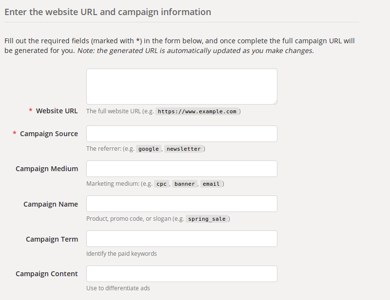Screen dimensions: 390x300
Task: Select the Campaign Name text box
Action: click(181, 204)
